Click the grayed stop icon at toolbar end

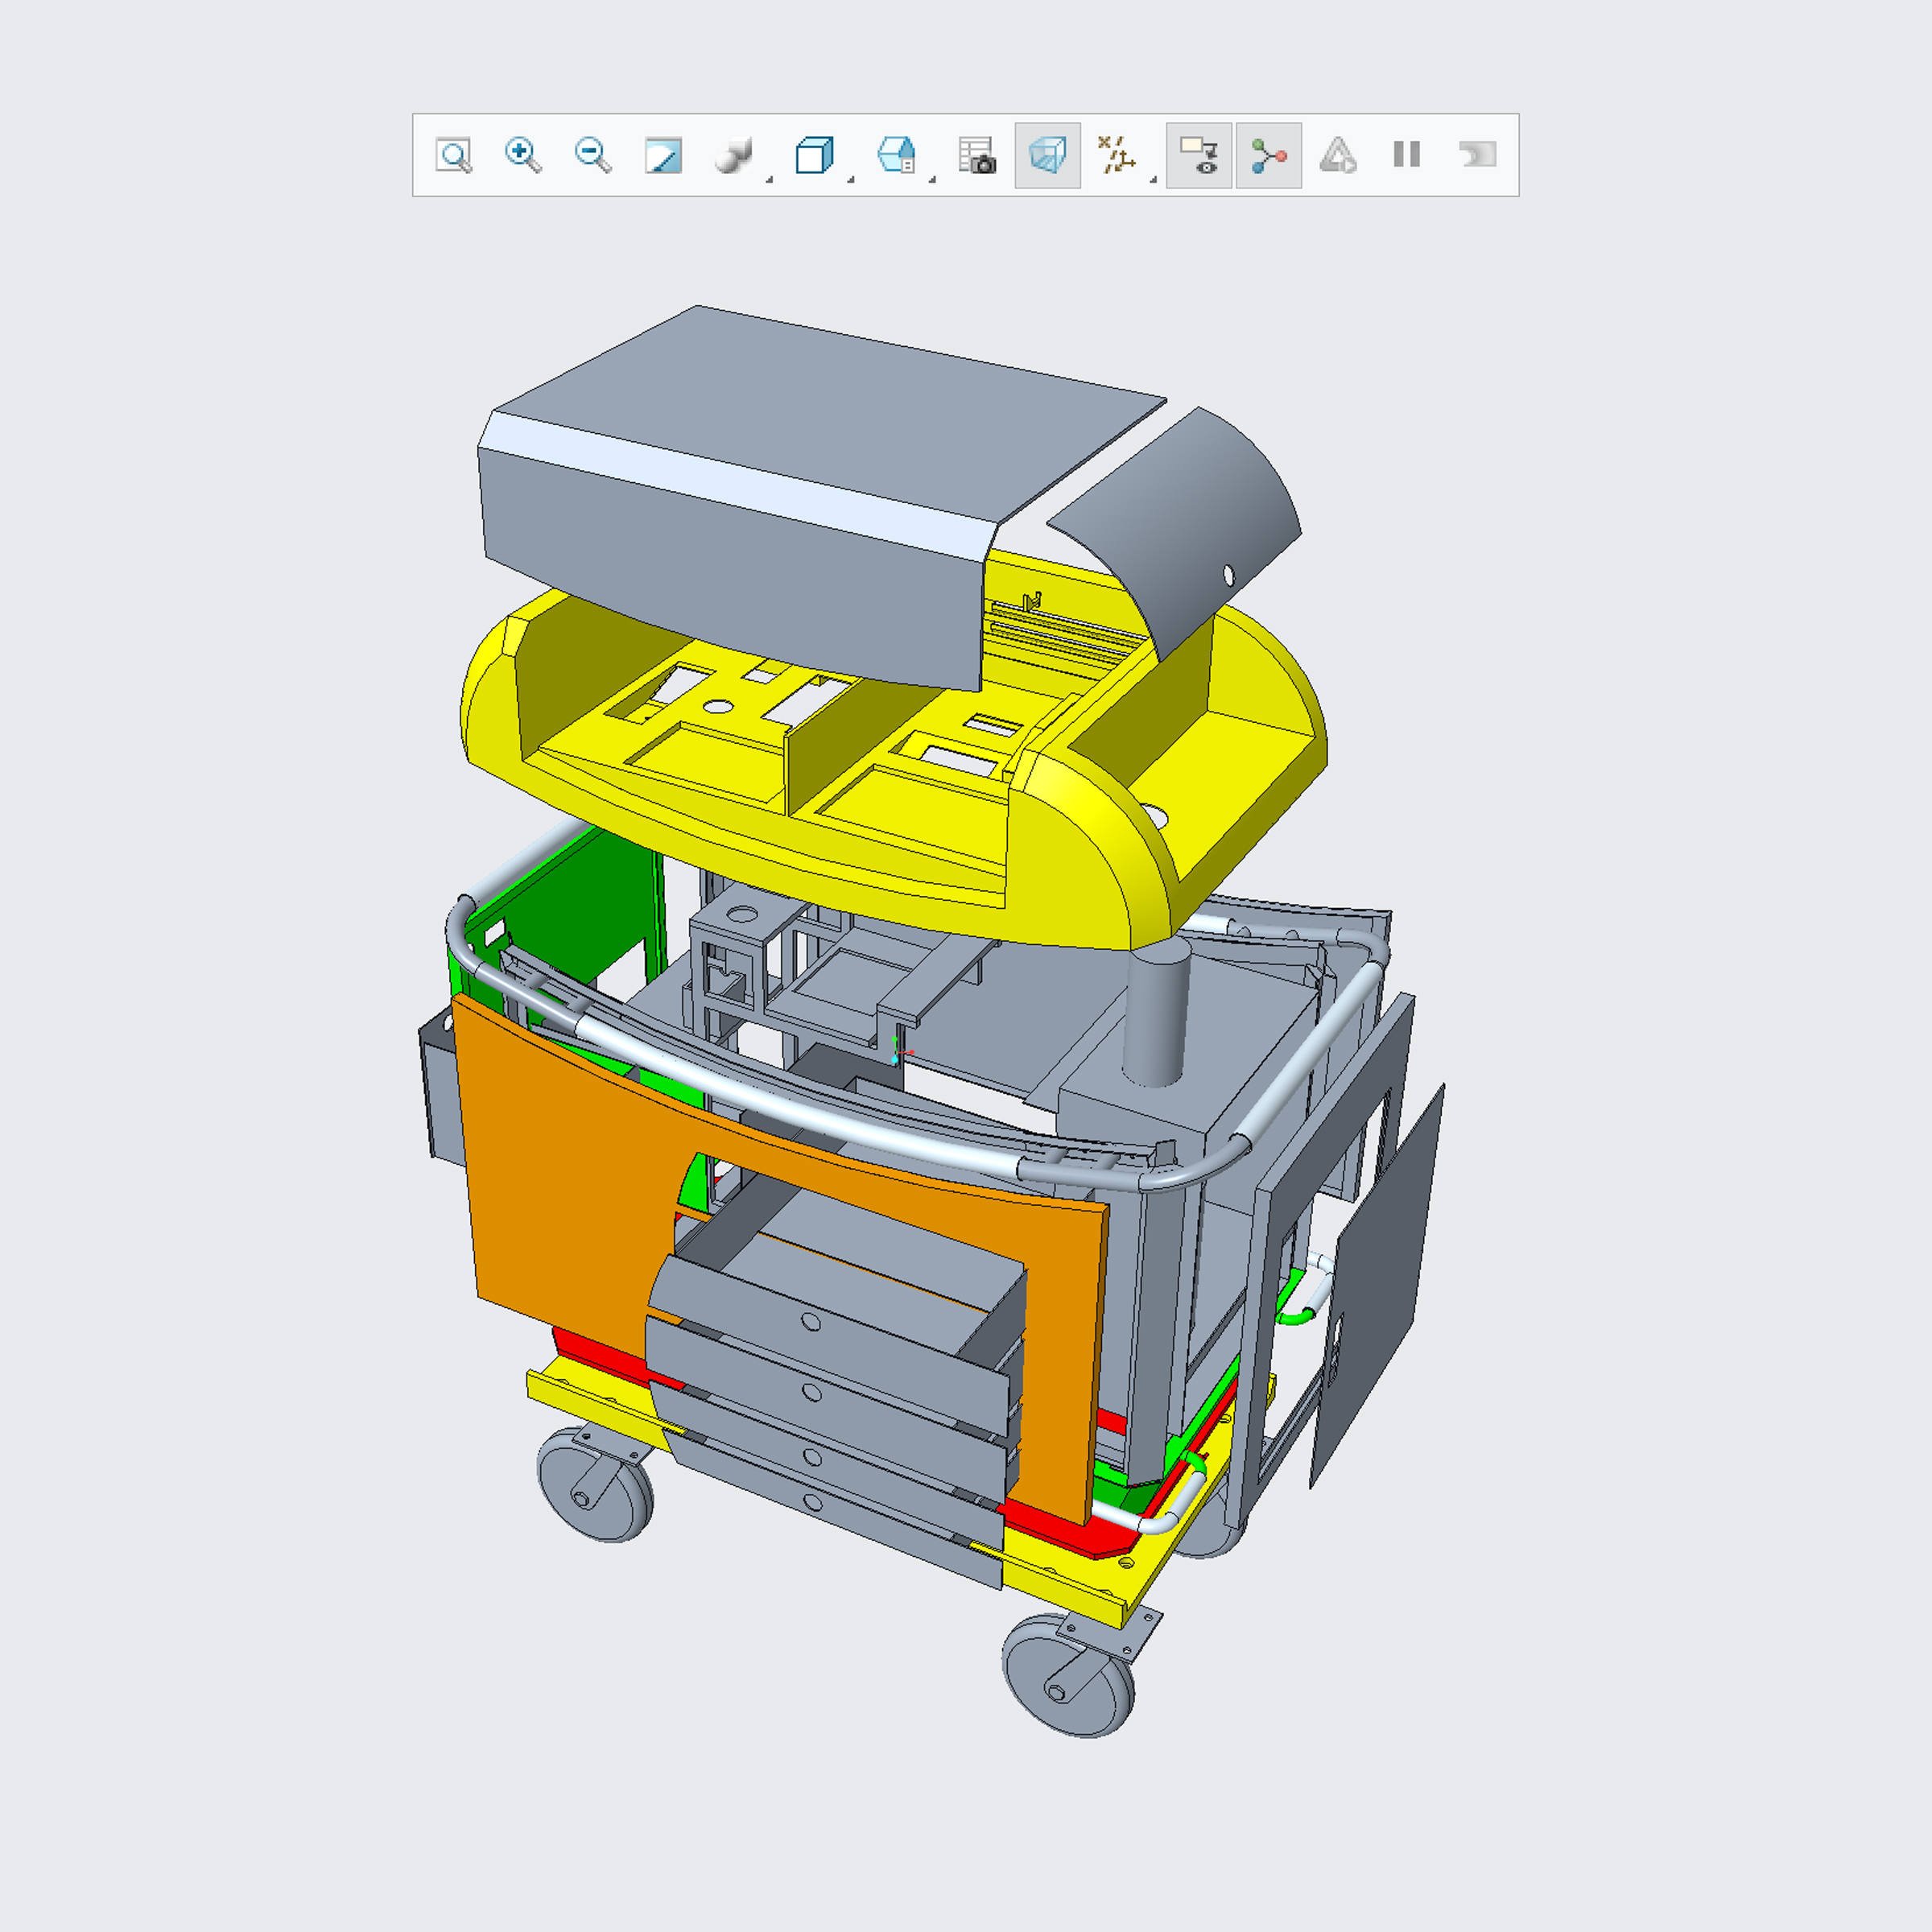point(1477,155)
